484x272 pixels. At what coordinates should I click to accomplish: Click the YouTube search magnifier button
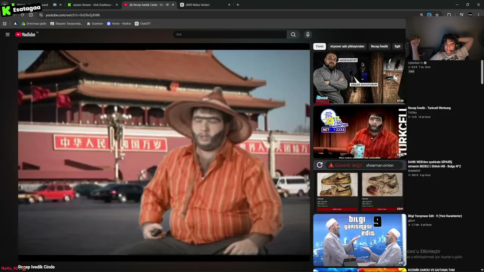(293, 34)
